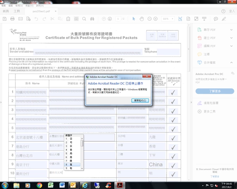The width and height of the screenshot is (237, 189).
Task: Open Chrome from the taskbar
Action: point(39,185)
